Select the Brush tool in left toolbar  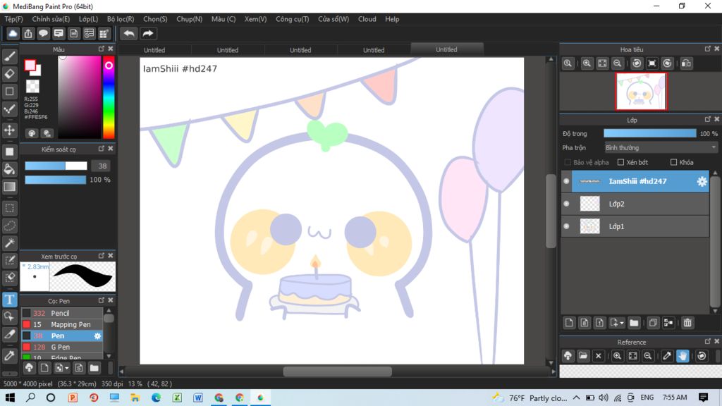[x=10, y=56]
